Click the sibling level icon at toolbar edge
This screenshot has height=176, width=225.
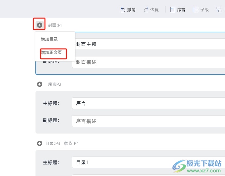pos(219,10)
